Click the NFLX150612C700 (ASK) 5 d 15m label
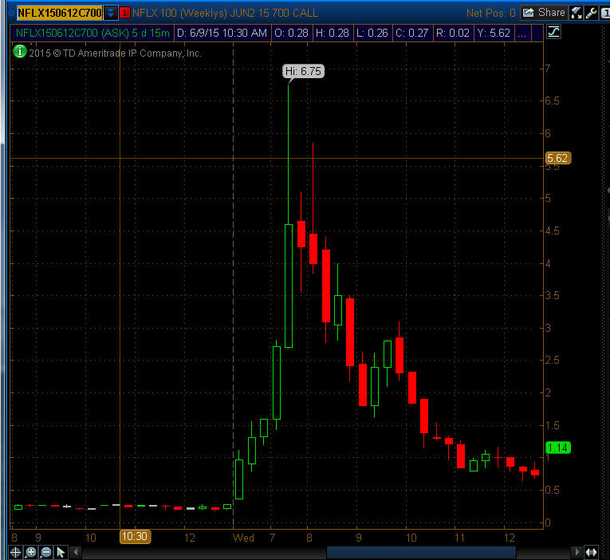 point(89,33)
